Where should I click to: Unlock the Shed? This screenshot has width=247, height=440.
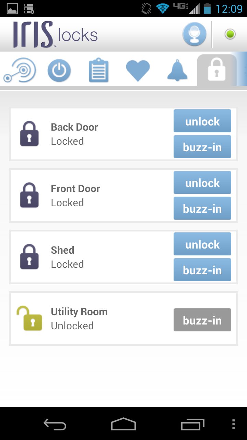pos(202,244)
